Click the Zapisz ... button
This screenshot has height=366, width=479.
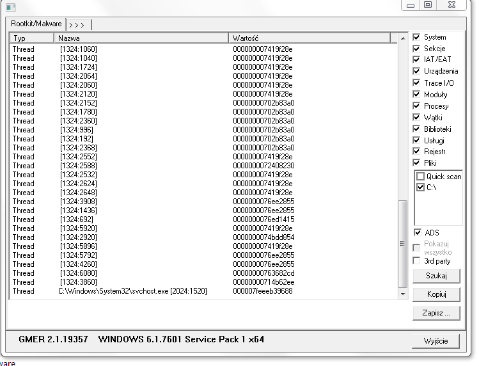tap(436, 313)
